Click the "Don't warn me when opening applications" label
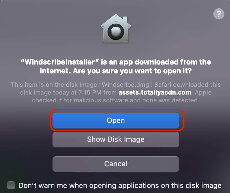Screen dimensions: 230x193 coord(120,185)
